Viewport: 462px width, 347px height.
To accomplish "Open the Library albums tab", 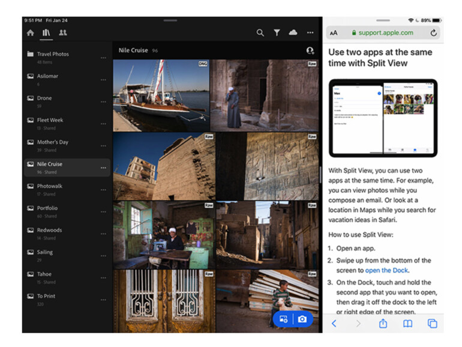I will point(46,33).
